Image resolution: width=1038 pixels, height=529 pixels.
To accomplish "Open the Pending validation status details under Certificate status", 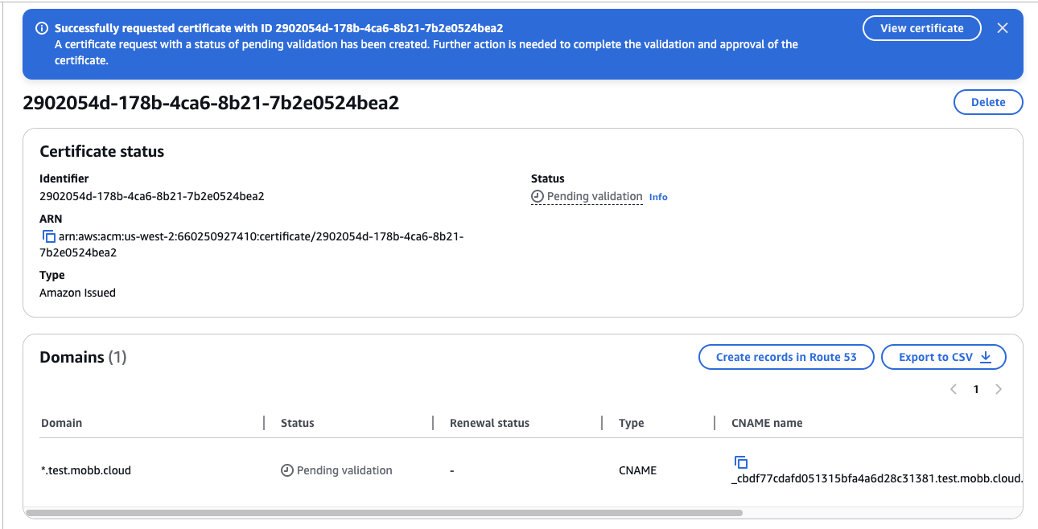I will pos(594,197).
